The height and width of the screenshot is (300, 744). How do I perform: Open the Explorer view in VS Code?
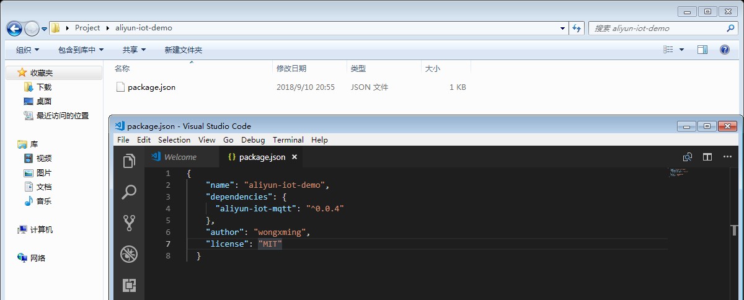click(x=129, y=161)
